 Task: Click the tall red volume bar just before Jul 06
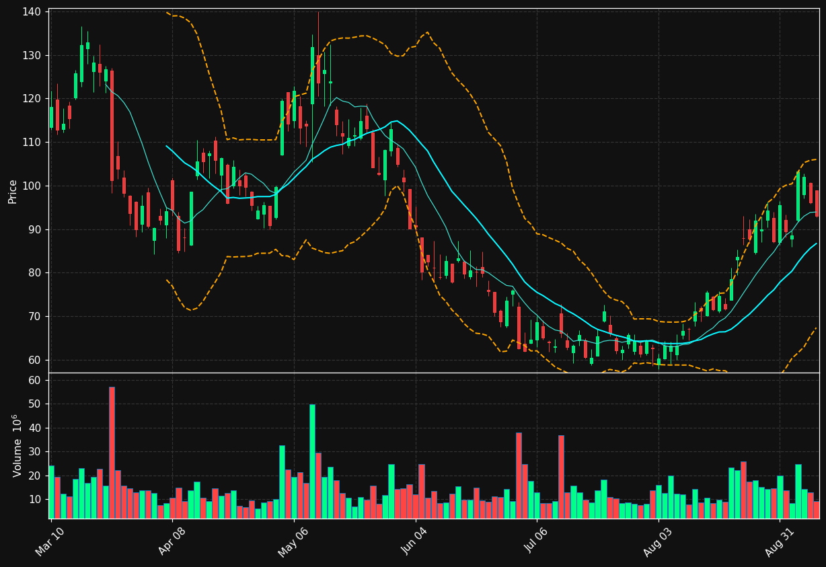[x=519, y=476]
